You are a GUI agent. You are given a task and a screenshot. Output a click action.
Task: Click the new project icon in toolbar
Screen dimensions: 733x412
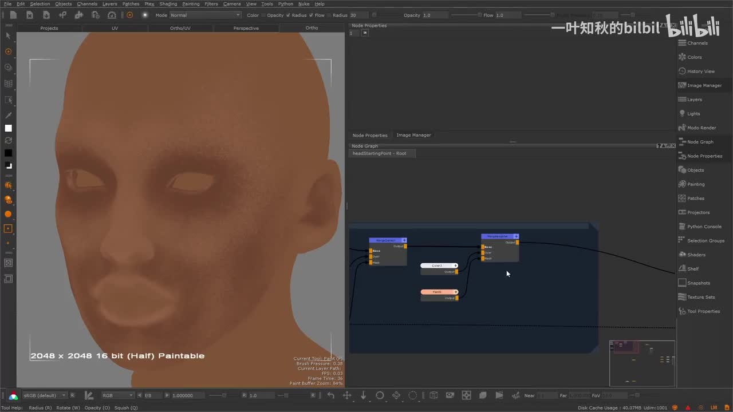click(x=13, y=15)
